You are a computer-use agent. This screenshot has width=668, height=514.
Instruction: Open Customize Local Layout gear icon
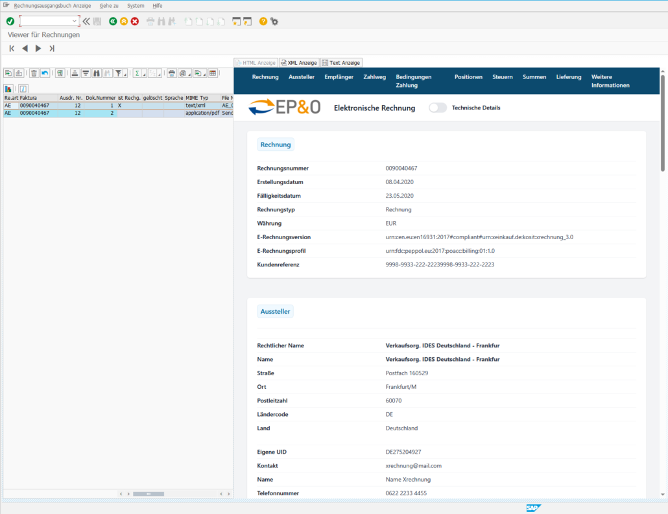pyautogui.click(x=274, y=21)
